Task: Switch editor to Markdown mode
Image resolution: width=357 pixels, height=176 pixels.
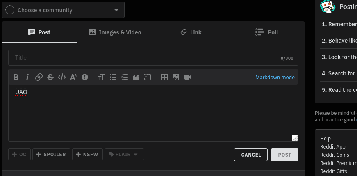Action: pyautogui.click(x=275, y=78)
